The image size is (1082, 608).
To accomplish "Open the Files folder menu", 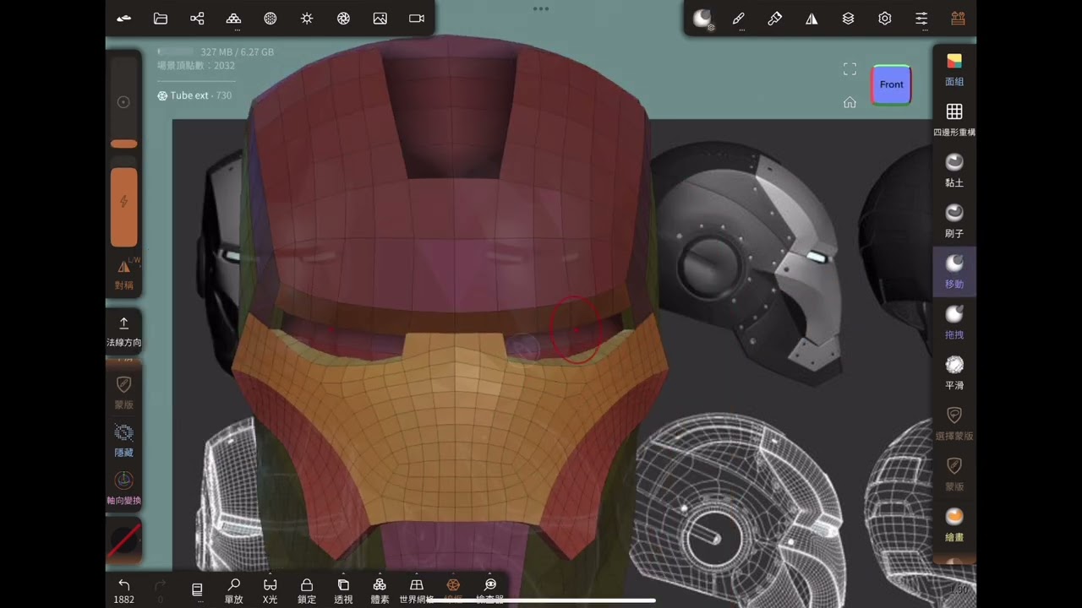I will [161, 19].
